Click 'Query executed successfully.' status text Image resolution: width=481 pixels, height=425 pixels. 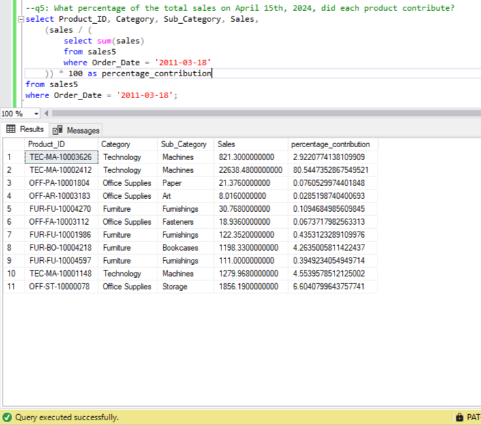67,418
